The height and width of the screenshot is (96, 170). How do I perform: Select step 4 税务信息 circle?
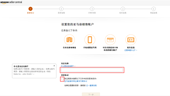pos(123,9)
